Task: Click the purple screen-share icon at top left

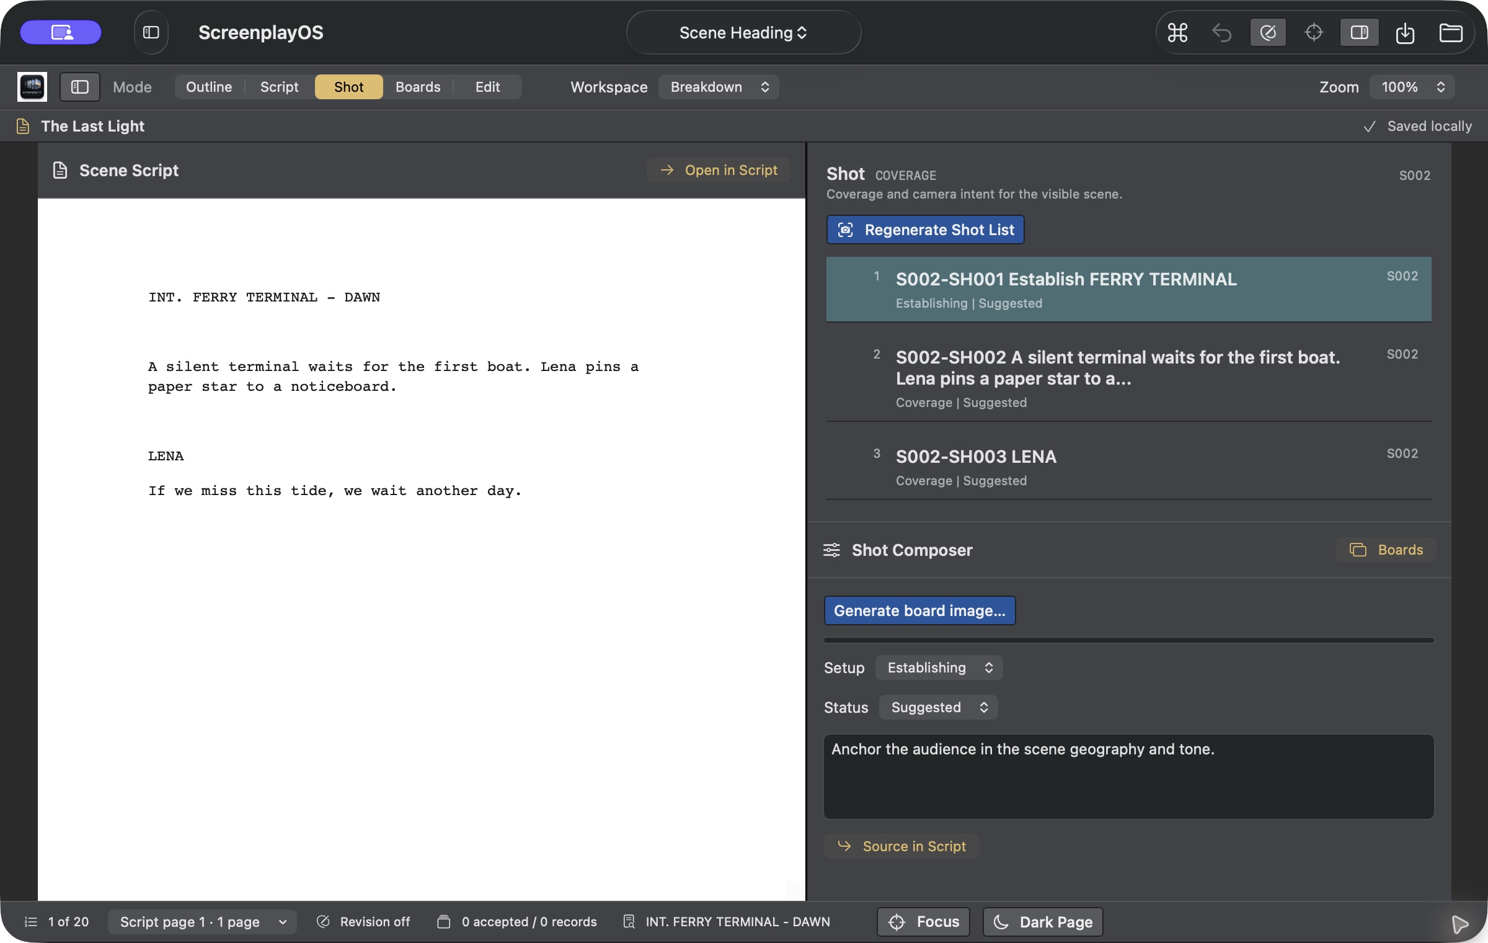Action: [x=61, y=32]
